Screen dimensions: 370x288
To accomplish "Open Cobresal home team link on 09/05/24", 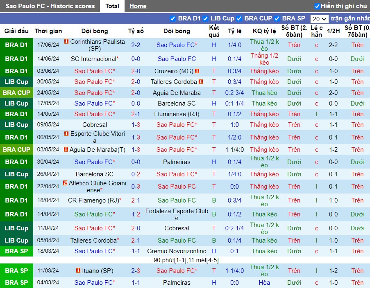I will point(95,125).
